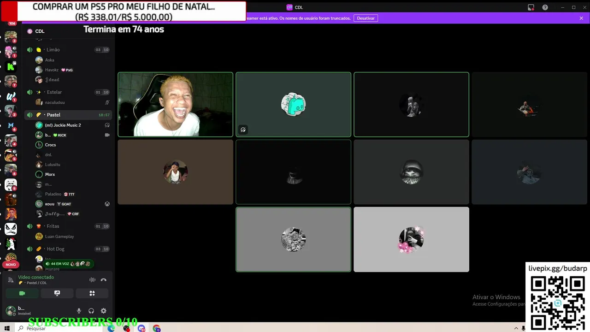590x332 pixels.
Task: Open User Settings gear icon
Action: pos(103,311)
